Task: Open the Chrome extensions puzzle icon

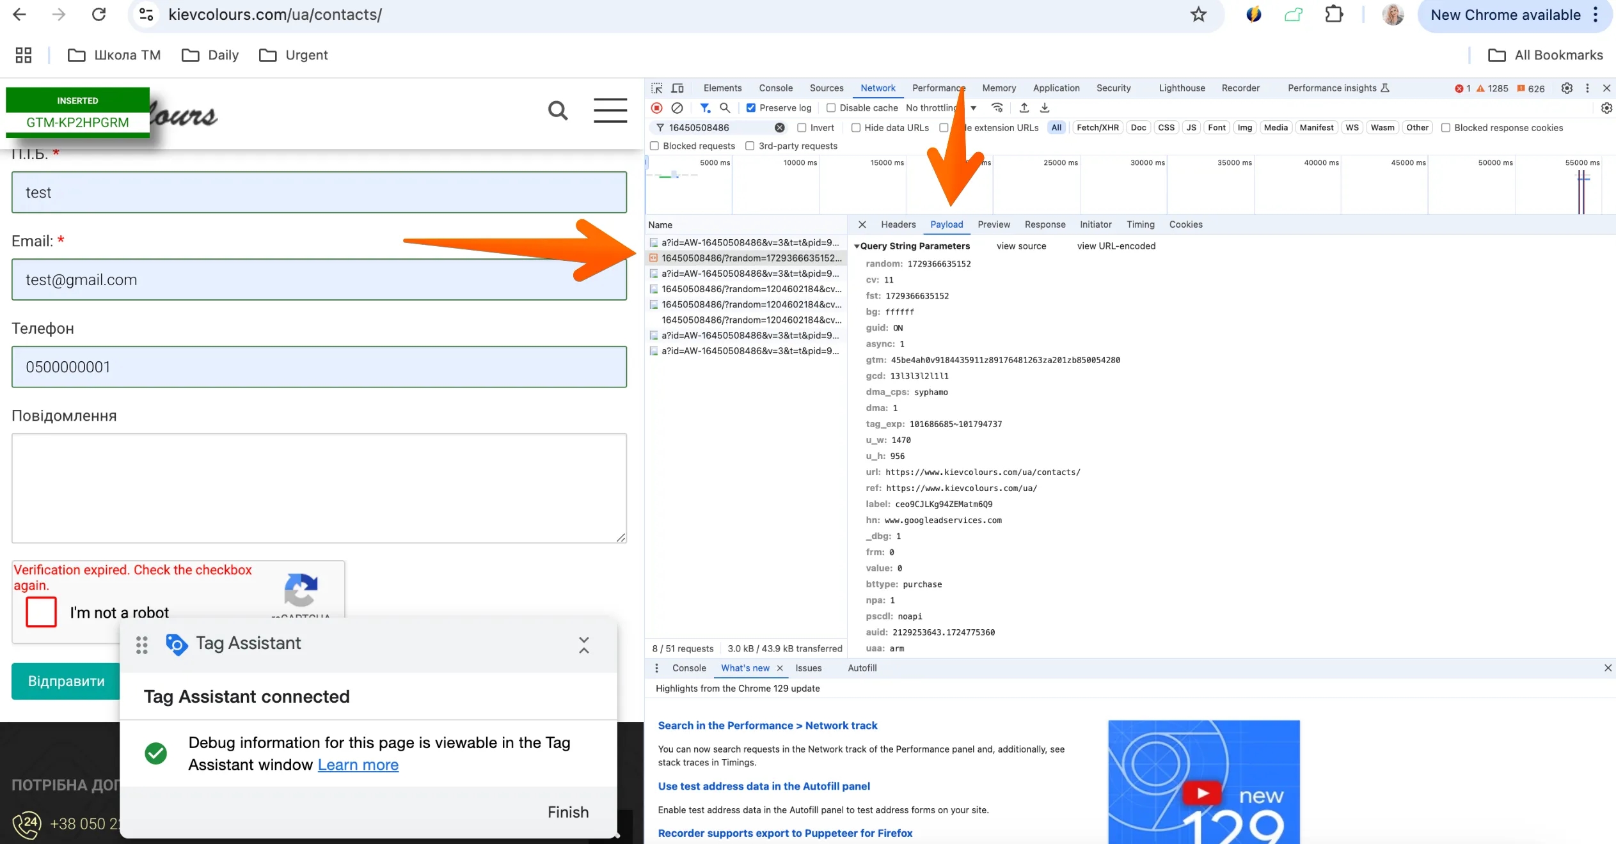Action: 1333,14
